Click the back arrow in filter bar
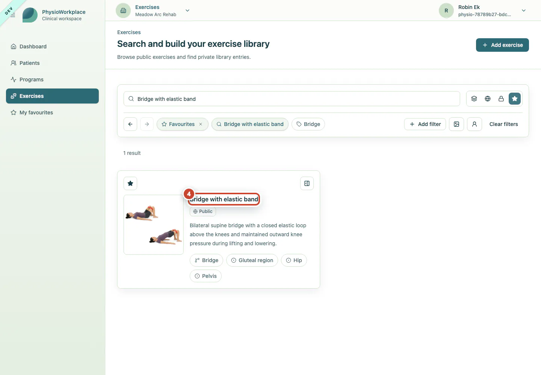 point(130,124)
